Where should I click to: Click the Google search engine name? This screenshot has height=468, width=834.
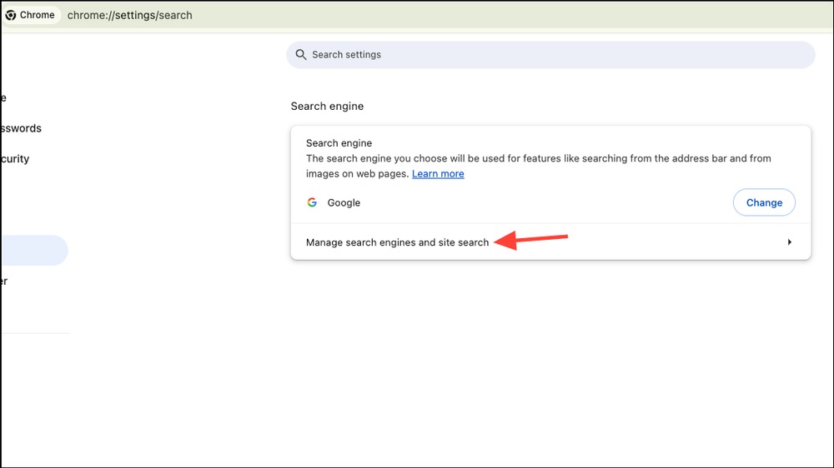[x=344, y=203]
